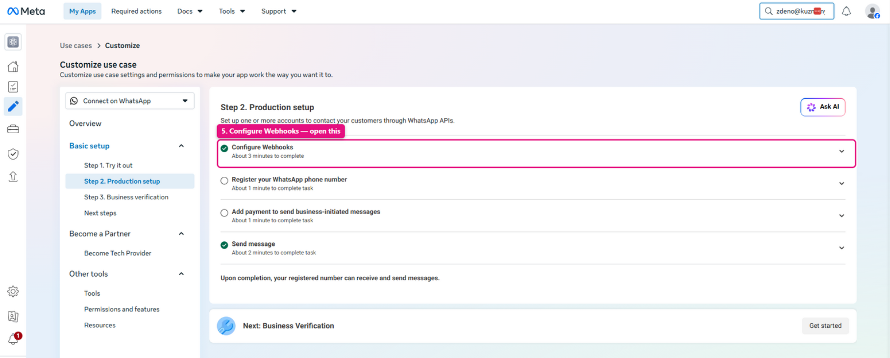Viewport: 890px width, 358px height.
Task: Expand the Register your WhatsApp phone number chevron
Action: (x=841, y=184)
